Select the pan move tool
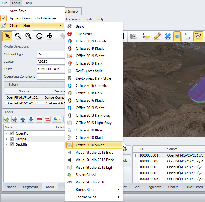The width and height of the screenshot is (205, 202). (50, 36)
